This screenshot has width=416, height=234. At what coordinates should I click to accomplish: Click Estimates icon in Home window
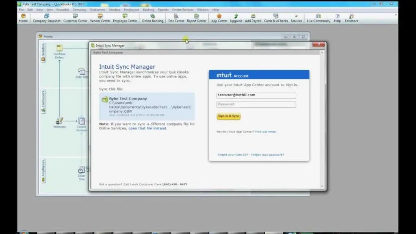pyautogui.click(x=59, y=123)
